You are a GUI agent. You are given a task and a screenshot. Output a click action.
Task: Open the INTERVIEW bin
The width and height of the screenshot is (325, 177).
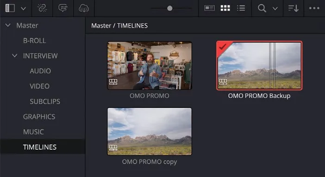[40, 56]
